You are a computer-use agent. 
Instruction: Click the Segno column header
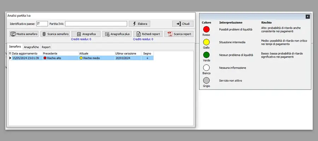click(147, 54)
